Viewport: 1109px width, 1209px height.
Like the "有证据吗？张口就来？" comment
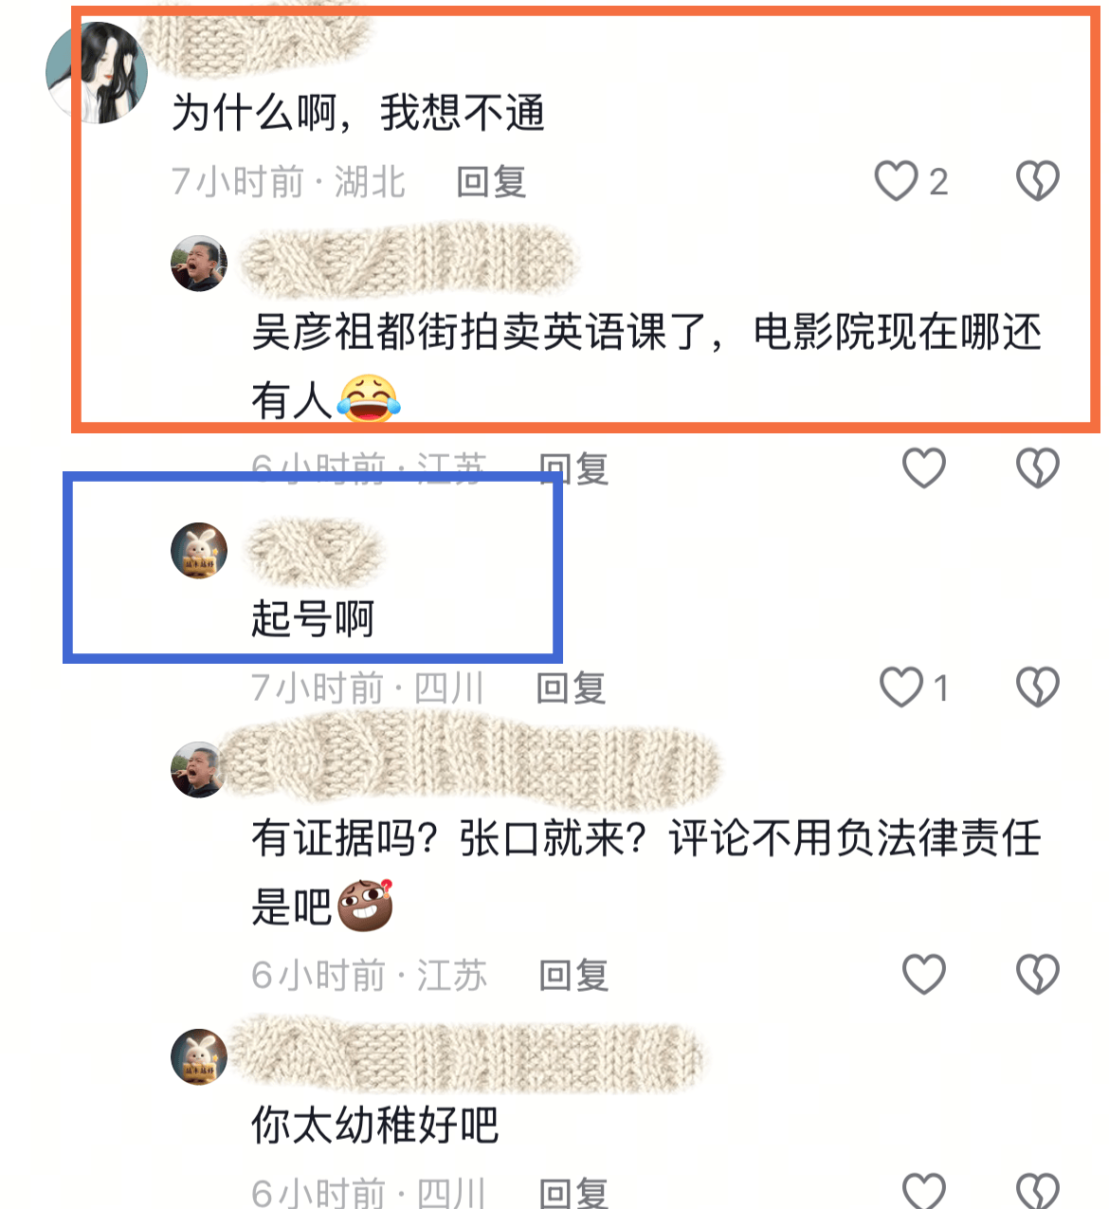923,974
